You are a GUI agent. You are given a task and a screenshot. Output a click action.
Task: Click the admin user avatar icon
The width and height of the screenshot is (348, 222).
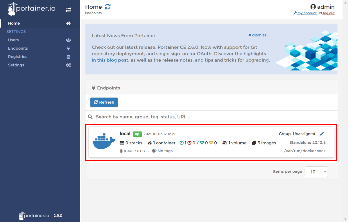[313, 7]
